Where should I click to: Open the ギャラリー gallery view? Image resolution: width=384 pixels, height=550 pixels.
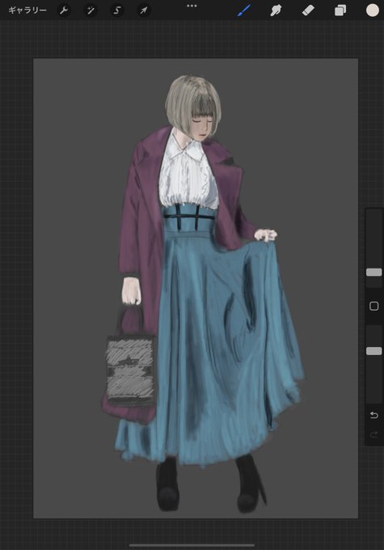[27, 11]
